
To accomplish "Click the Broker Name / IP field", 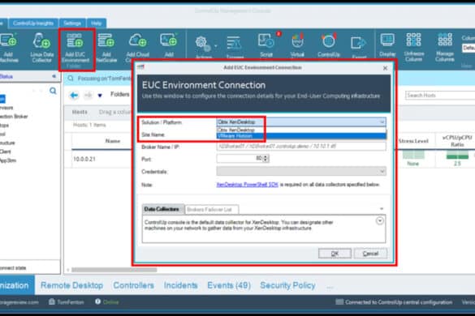I will [301, 147].
